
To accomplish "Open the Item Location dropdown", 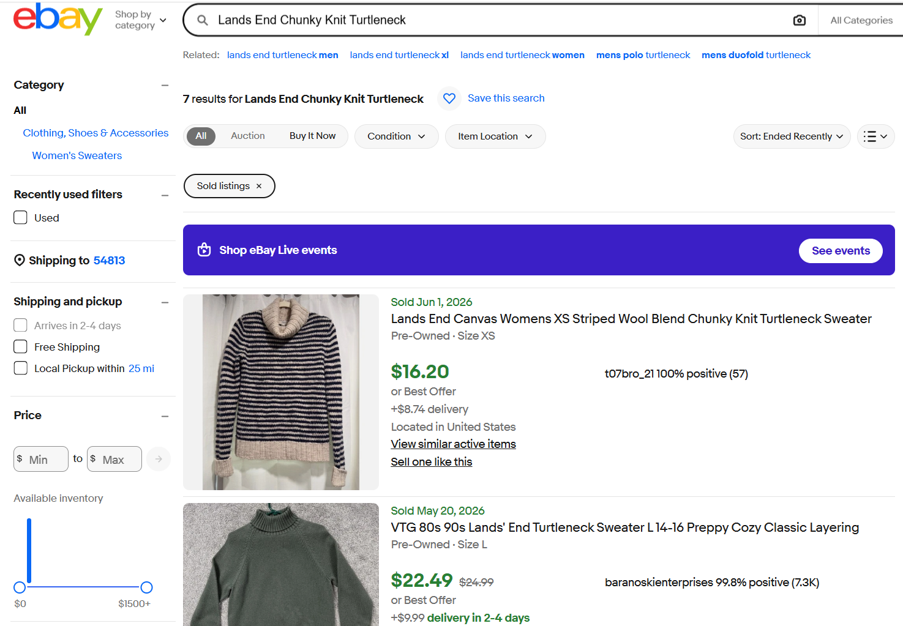I will (x=495, y=136).
